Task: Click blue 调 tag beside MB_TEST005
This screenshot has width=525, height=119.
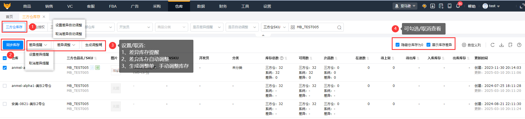Action: [x=92, y=67]
